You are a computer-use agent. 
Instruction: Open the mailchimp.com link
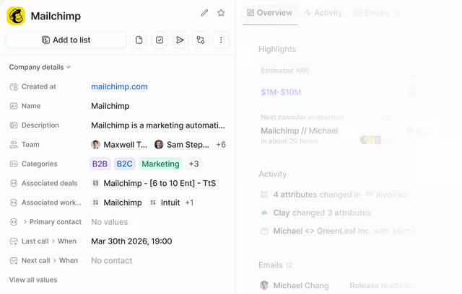pyautogui.click(x=119, y=86)
